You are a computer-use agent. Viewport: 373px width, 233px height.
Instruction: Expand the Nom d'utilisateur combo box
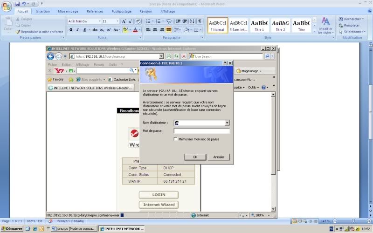click(227, 123)
